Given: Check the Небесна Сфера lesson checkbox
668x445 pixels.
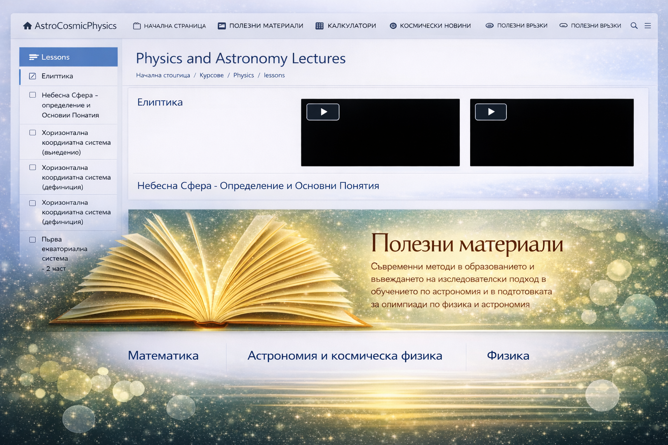Looking at the screenshot, I should click(x=33, y=94).
